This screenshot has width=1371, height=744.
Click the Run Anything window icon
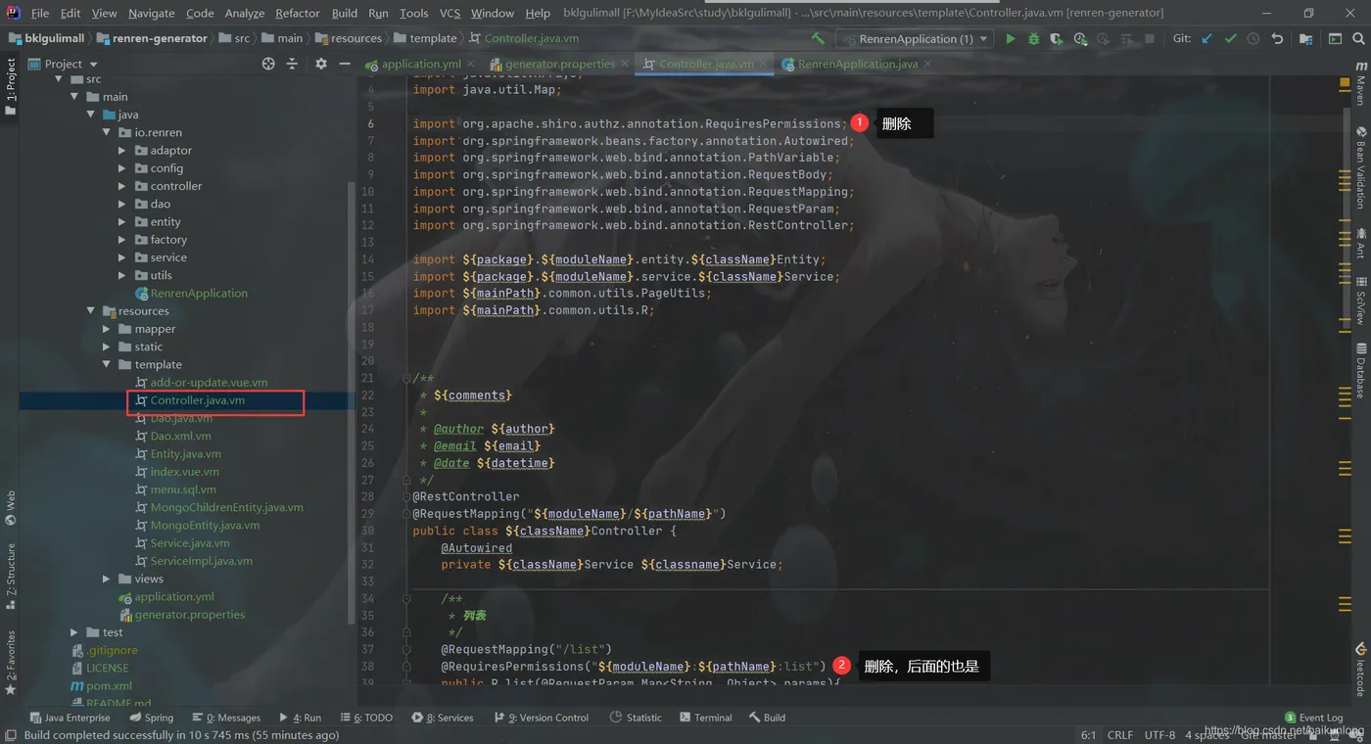[1335, 38]
